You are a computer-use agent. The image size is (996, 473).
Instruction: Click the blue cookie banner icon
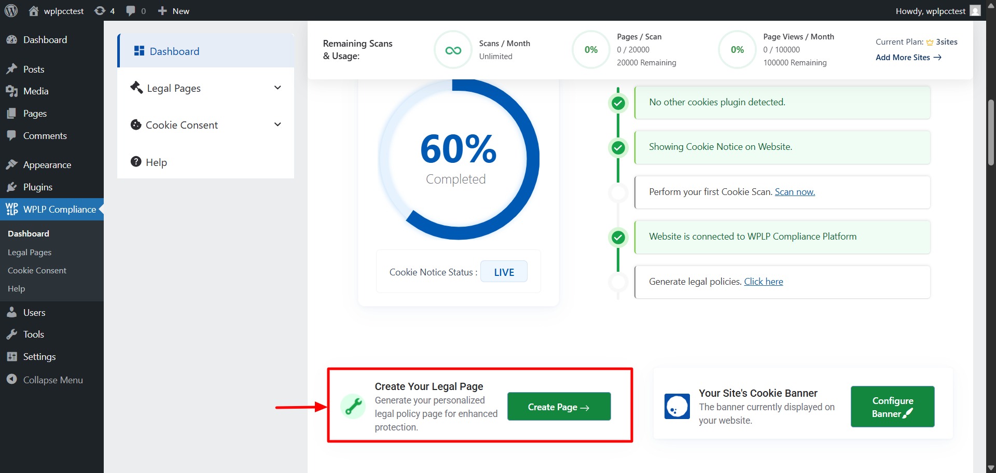677,407
